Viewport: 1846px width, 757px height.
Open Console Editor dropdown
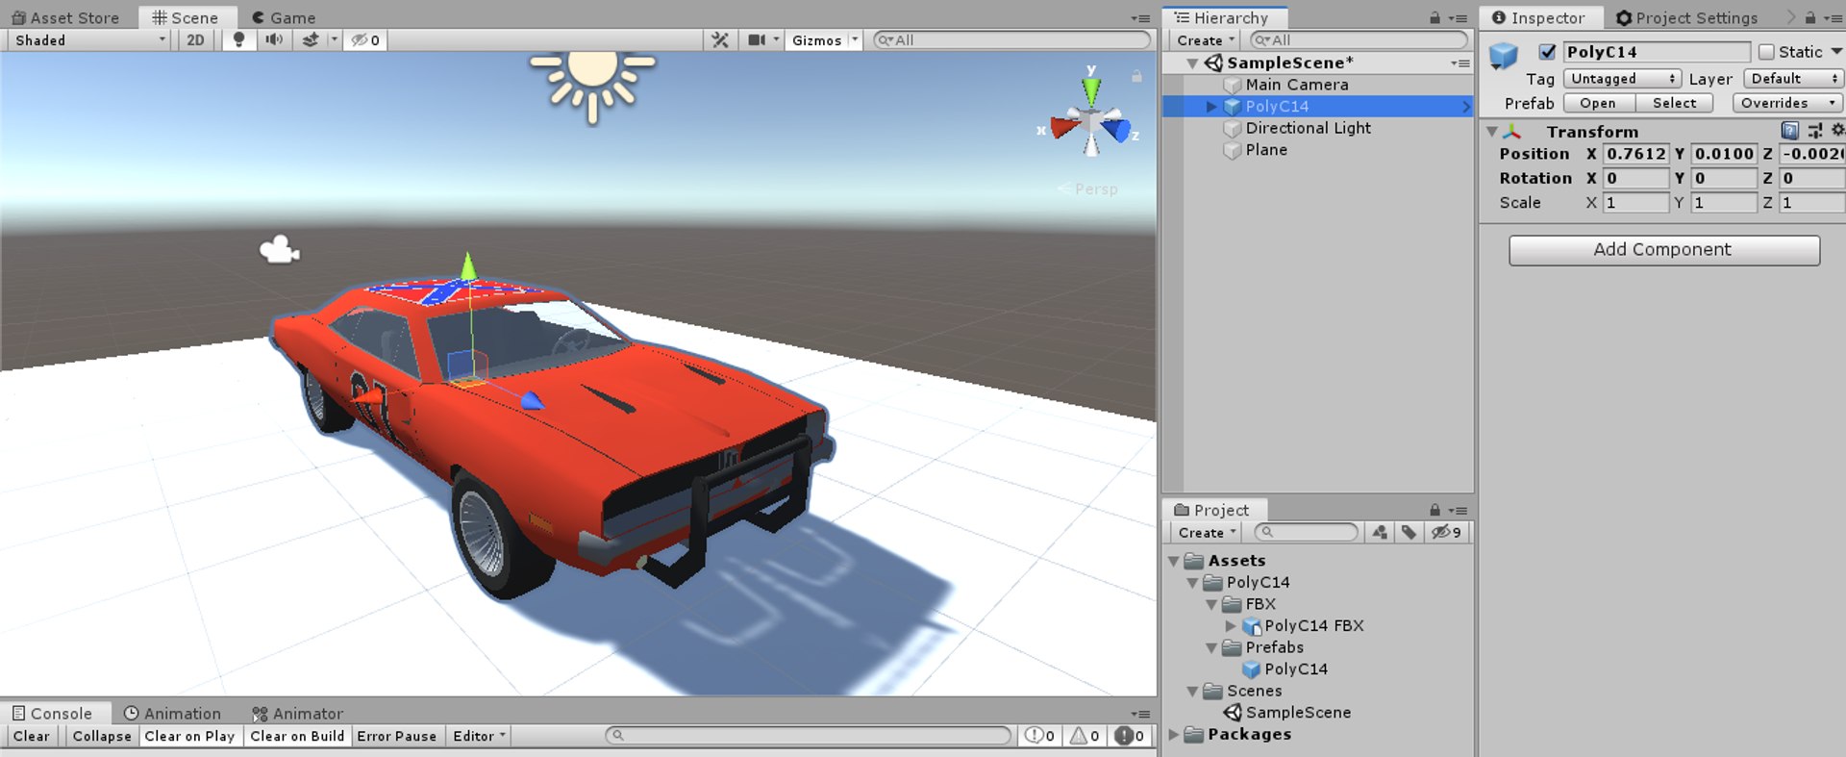point(479,736)
